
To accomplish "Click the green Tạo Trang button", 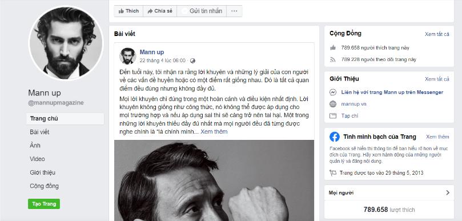I will [x=44, y=204].
